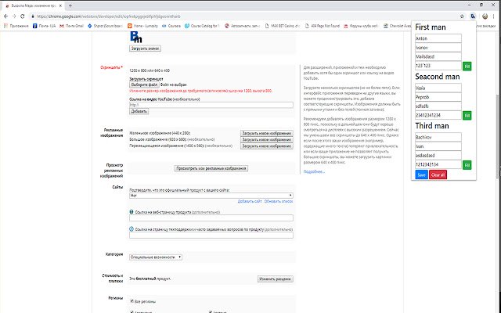Open the Категория dropdown
This screenshot has height=313, width=501.
coord(156,257)
